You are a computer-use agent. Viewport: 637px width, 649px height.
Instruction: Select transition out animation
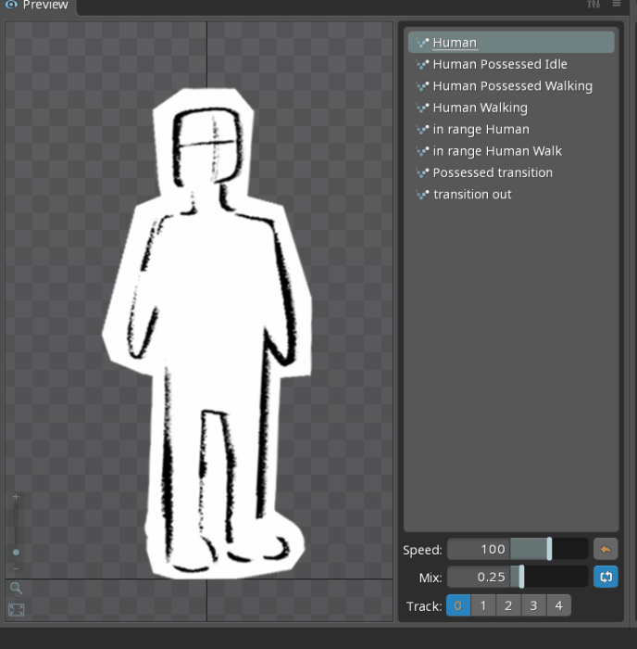tap(511, 194)
